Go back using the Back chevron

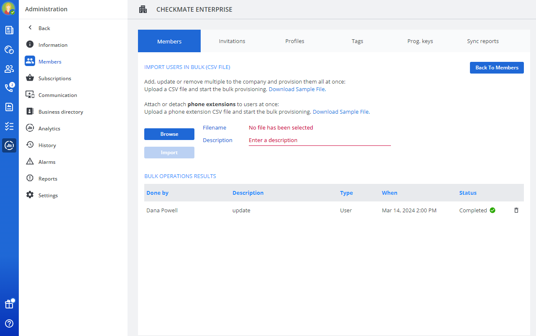(30, 28)
